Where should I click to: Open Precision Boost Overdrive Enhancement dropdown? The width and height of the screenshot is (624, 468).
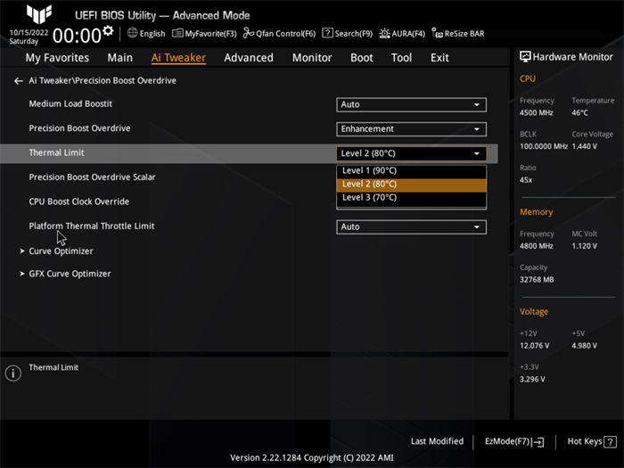pos(411,129)
